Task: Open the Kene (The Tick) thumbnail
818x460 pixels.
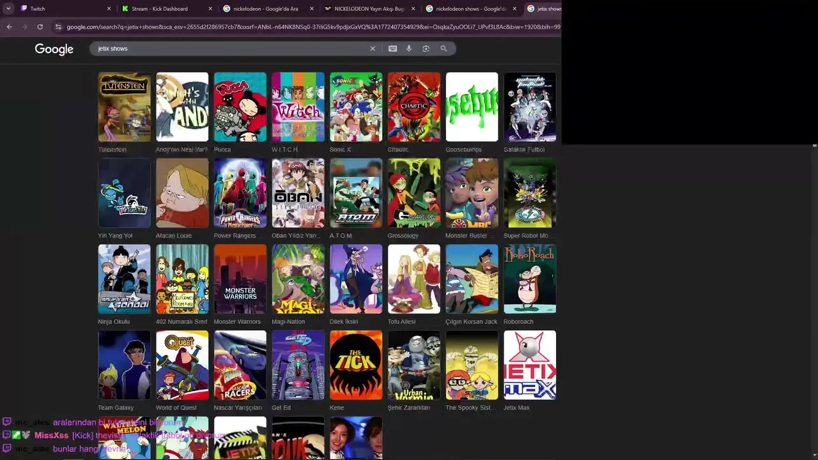Action: (356, 365)
